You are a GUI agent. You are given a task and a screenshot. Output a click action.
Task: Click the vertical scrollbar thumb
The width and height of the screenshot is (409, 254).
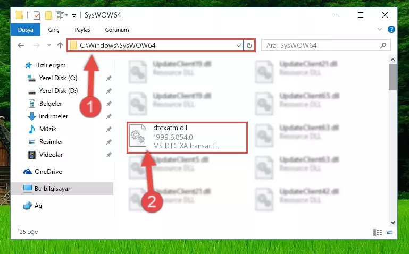click(x=393, y=77)
